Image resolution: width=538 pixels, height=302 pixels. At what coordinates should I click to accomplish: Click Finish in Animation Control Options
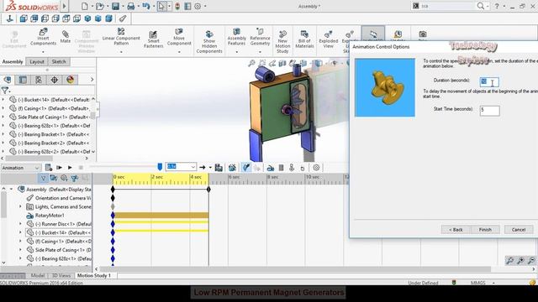(485, 229)
